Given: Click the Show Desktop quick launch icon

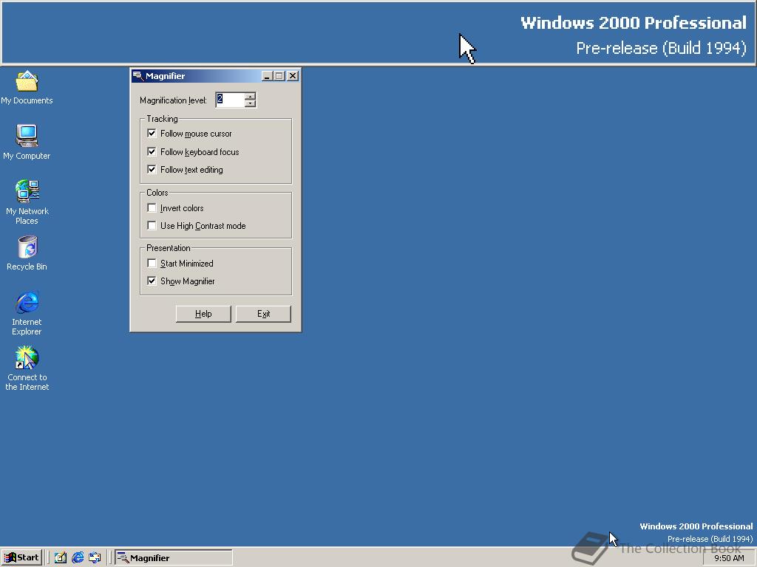Looking at the screenshot, I should 60,558.
